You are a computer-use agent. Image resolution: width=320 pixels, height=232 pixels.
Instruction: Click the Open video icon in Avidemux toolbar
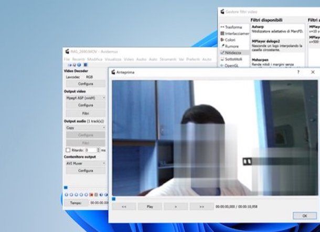[x=70, y=65]
